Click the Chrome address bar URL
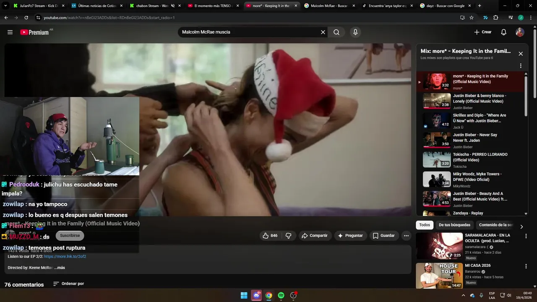 point(109,18)
